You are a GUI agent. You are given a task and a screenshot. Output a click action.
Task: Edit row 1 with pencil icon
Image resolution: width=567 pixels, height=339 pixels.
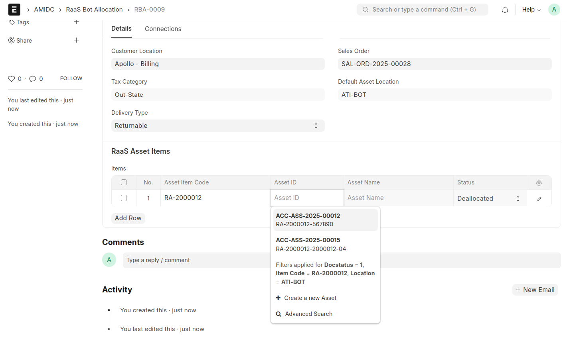(539, 199)
